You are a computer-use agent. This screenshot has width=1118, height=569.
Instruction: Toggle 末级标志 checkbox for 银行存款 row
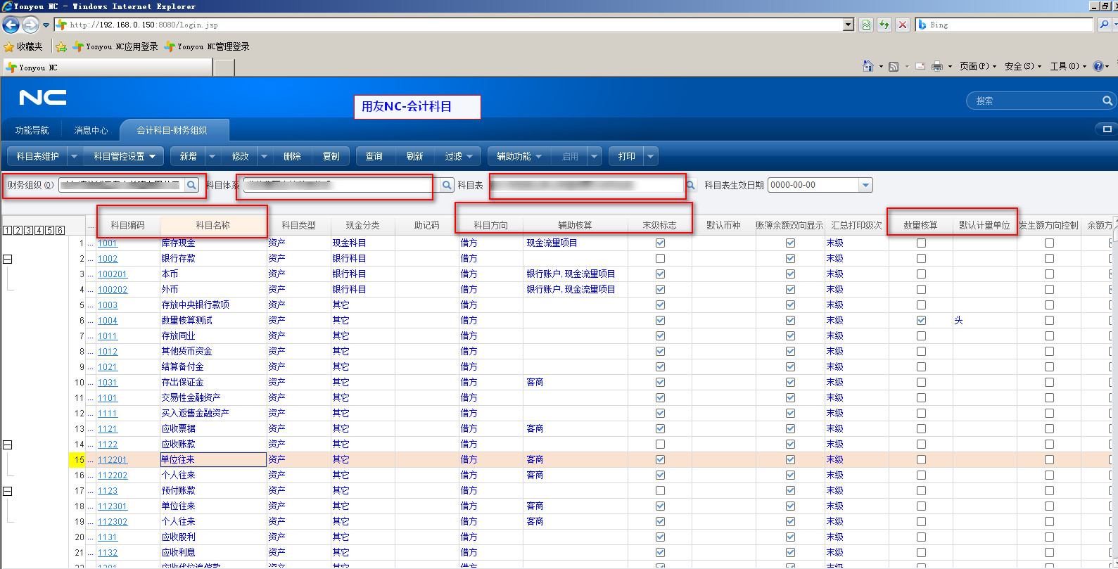click(660, 259)
